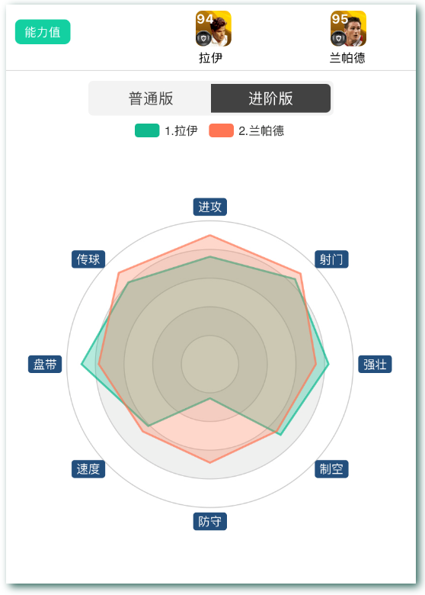Click the center of the radar chart
The height and width of the screenshot is (595, 425).
tap(210, 365)
